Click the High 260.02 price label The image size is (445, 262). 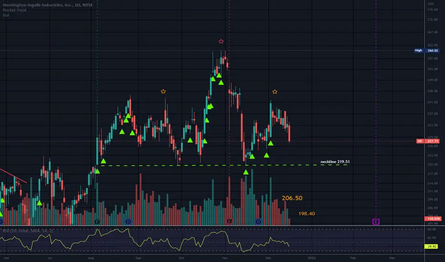click(x=426, y=50)
